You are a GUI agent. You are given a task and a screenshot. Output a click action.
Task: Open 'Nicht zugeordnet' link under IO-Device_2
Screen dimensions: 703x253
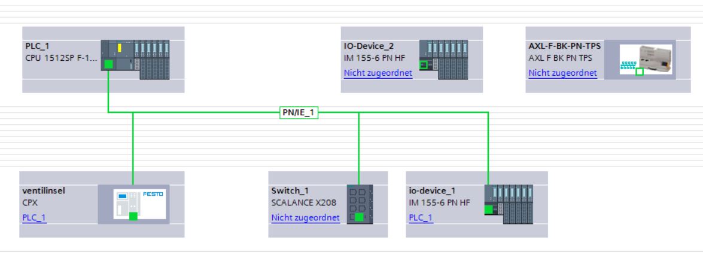point(378,73)
